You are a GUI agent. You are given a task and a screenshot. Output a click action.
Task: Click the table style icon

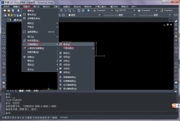coord(139,10)
